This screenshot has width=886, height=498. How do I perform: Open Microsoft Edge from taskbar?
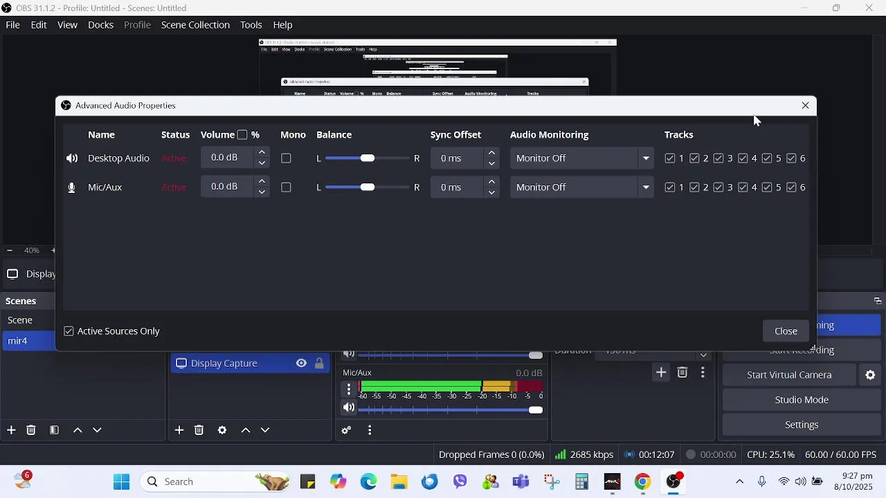pyautogui.click(x=368, y=482)
